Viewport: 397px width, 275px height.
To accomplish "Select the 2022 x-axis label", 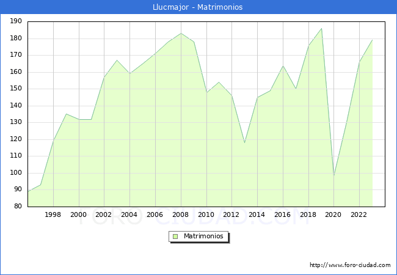I will (359, 215).
